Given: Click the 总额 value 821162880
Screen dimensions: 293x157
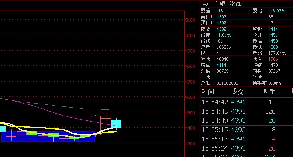Looking at the screenshot, I should click(227, 83).
